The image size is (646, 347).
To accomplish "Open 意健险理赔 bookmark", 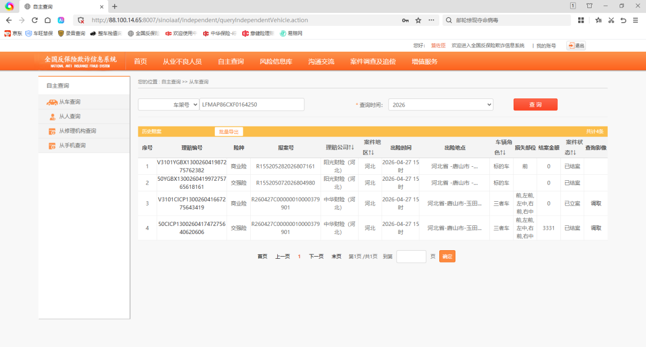I will pyautogui.click(x=258, y=33).
